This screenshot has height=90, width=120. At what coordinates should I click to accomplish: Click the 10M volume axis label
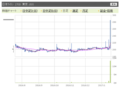[114, 66]
